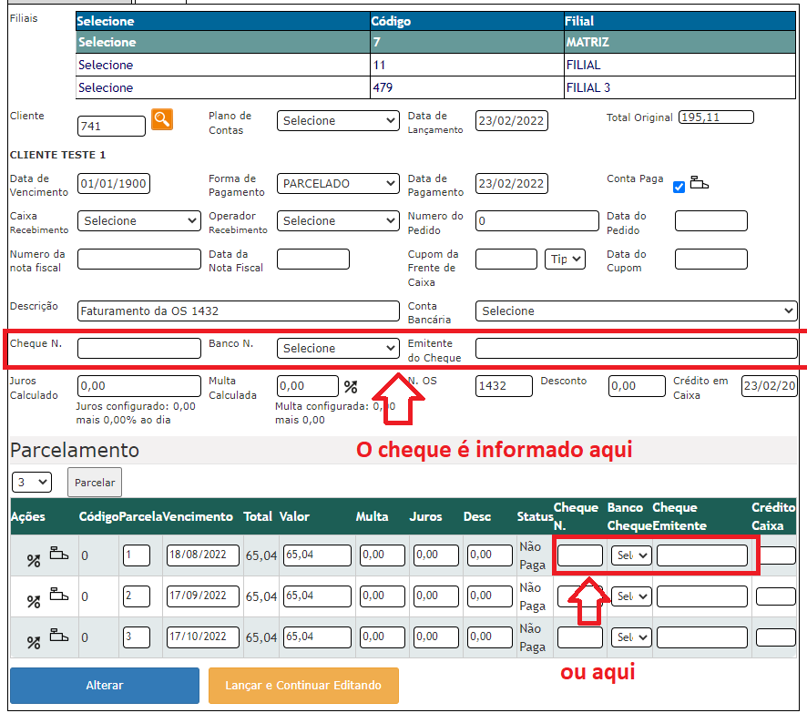Click the Cheque Emitente field in row 17/10/2022
The width and height of the screenshot is (807, 713).
pos(702,637)
